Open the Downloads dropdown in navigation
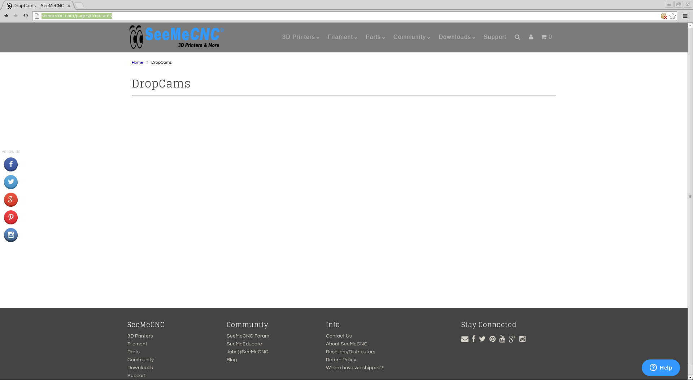The image size is (693, 380). (457, 37)
